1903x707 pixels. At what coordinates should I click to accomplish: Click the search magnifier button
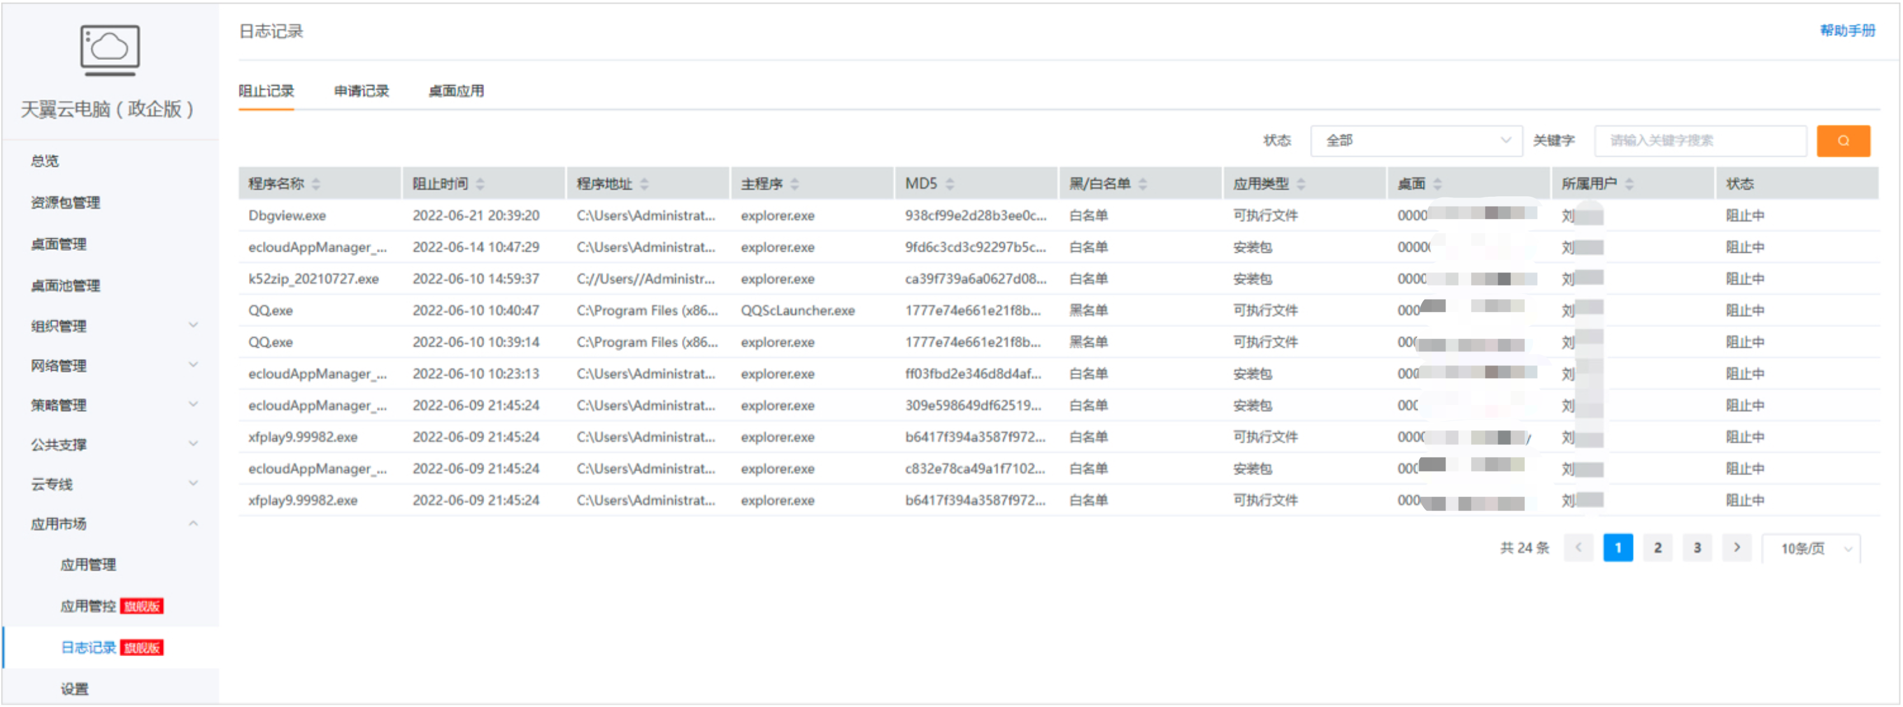click(x=1842, y=140)
